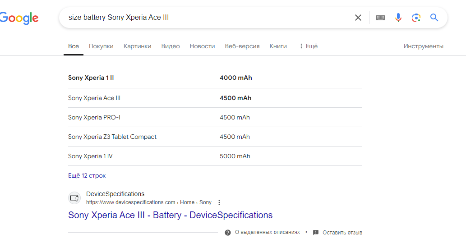
Task: Click Оставить отзыв feedback link
Action: (x=342, y=233)
